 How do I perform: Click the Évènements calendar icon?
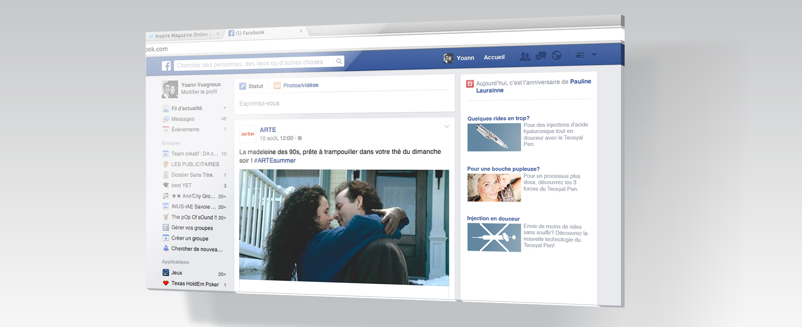[166, 130]
